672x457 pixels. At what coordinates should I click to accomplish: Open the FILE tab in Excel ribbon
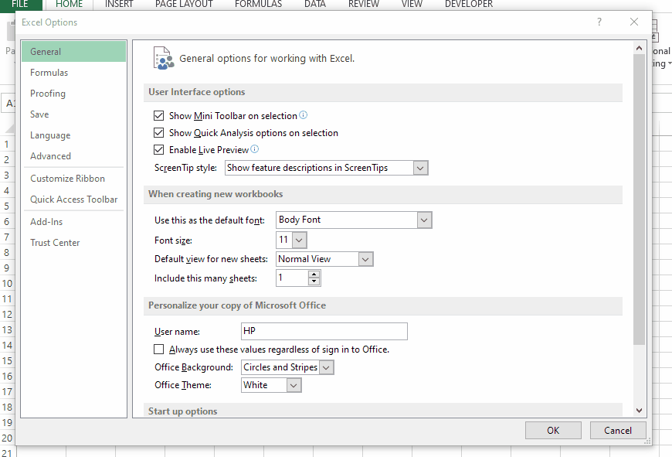(20, 5)
